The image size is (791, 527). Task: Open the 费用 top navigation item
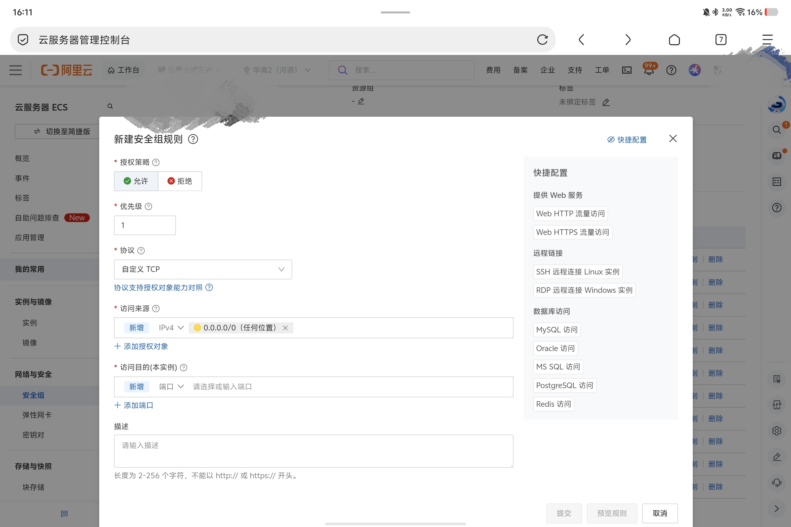(x=493, y=70)
